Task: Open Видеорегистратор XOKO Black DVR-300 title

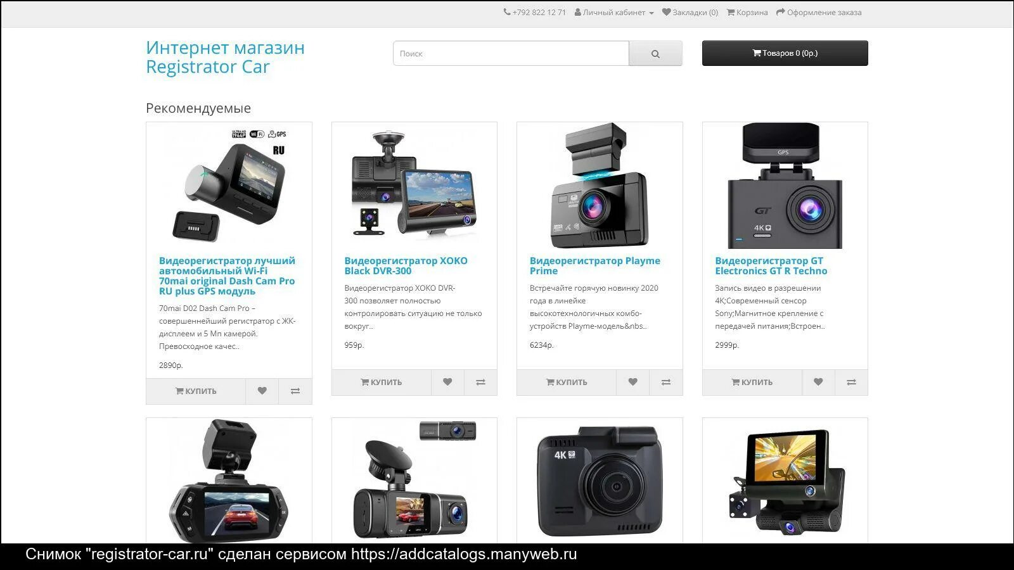Action: click(406, 266)
